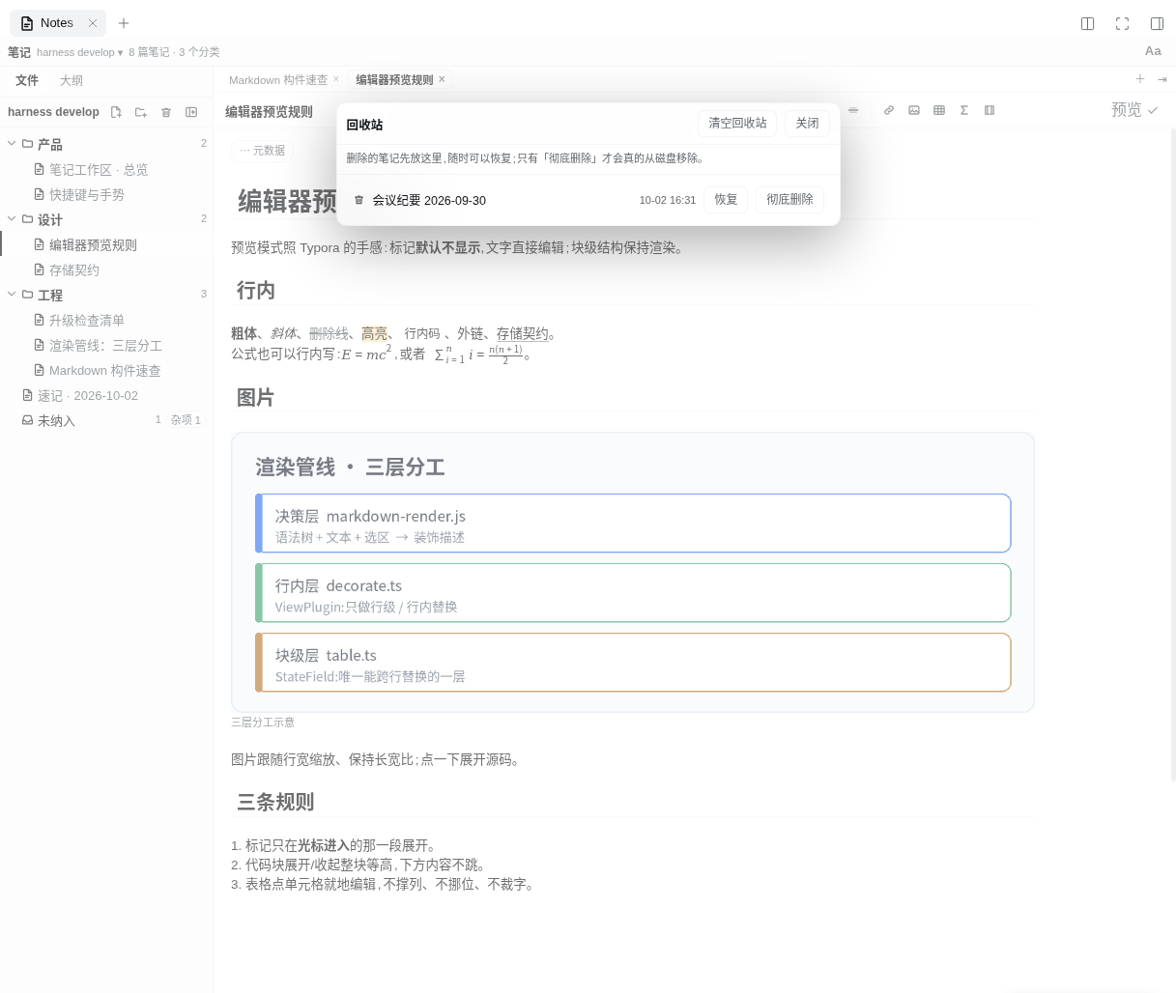Select the Notes window tab
Viewport: 1176px width, 993px height.
(x=57, y=23)
